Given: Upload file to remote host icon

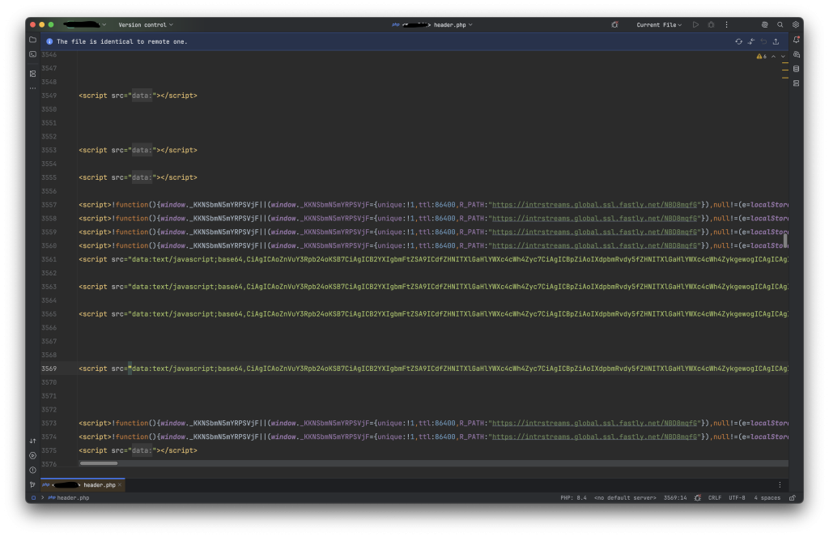Looking at the screenshot, I should point(776,41).
